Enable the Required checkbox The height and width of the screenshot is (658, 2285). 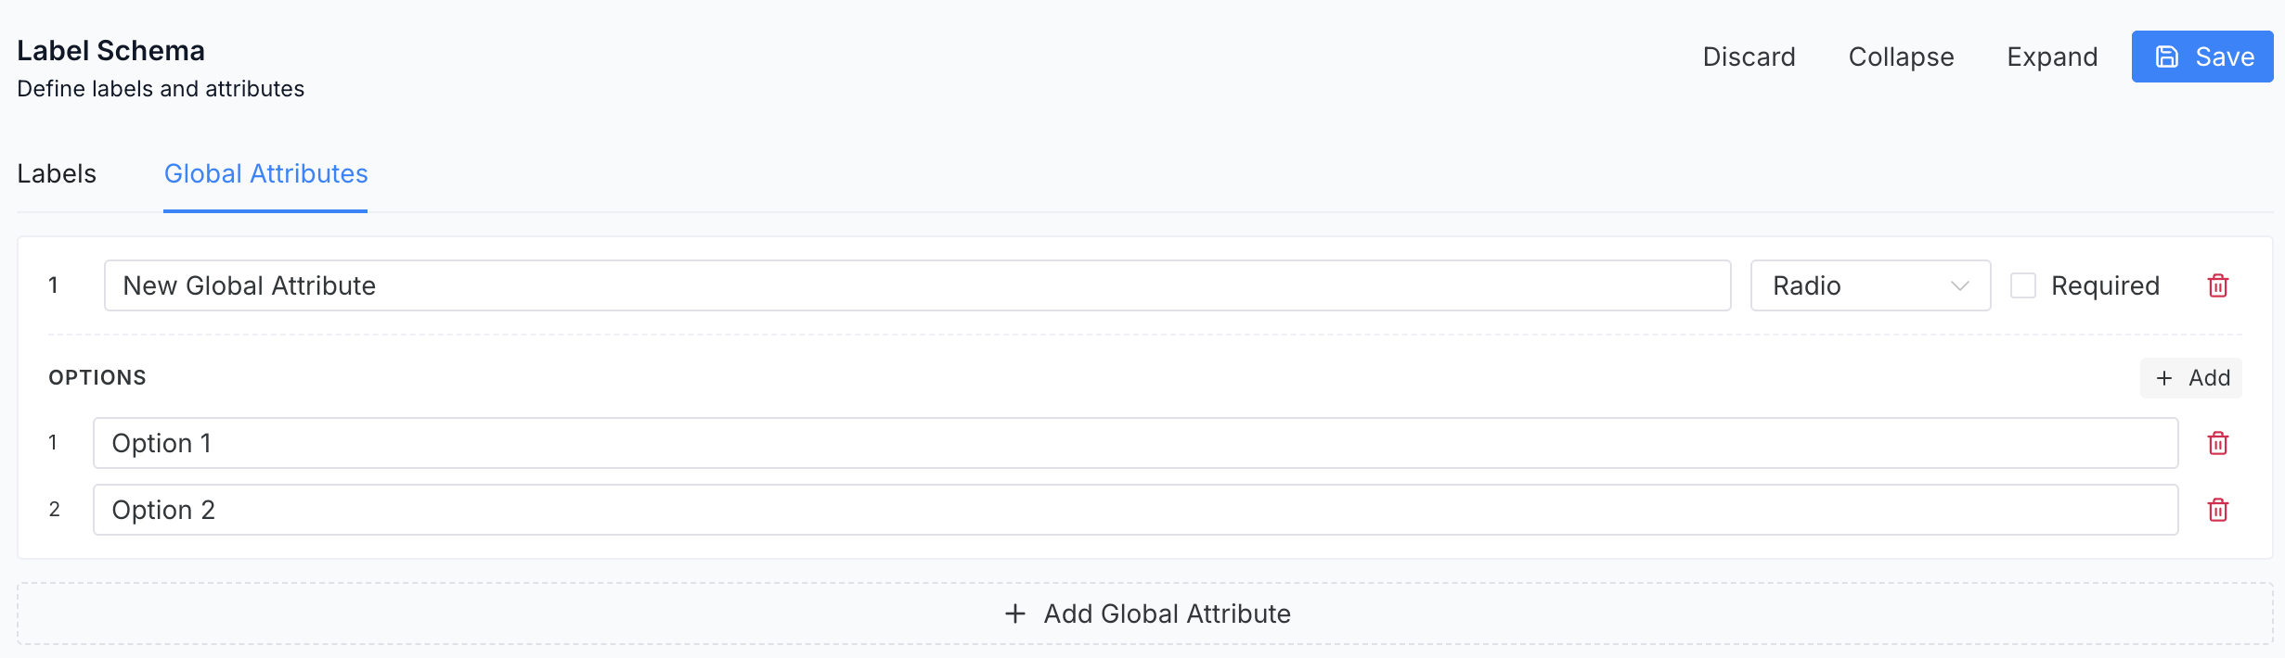coord(2023,285)
